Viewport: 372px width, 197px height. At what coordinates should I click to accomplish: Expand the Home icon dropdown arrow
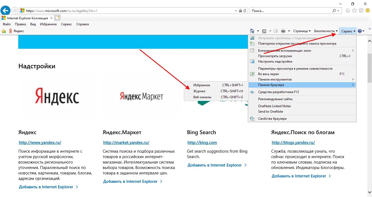coord(258,31)
